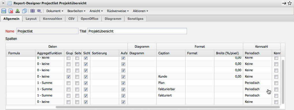Click the pin icon in the title bar

pyautogui.click(x=284, y=3)
